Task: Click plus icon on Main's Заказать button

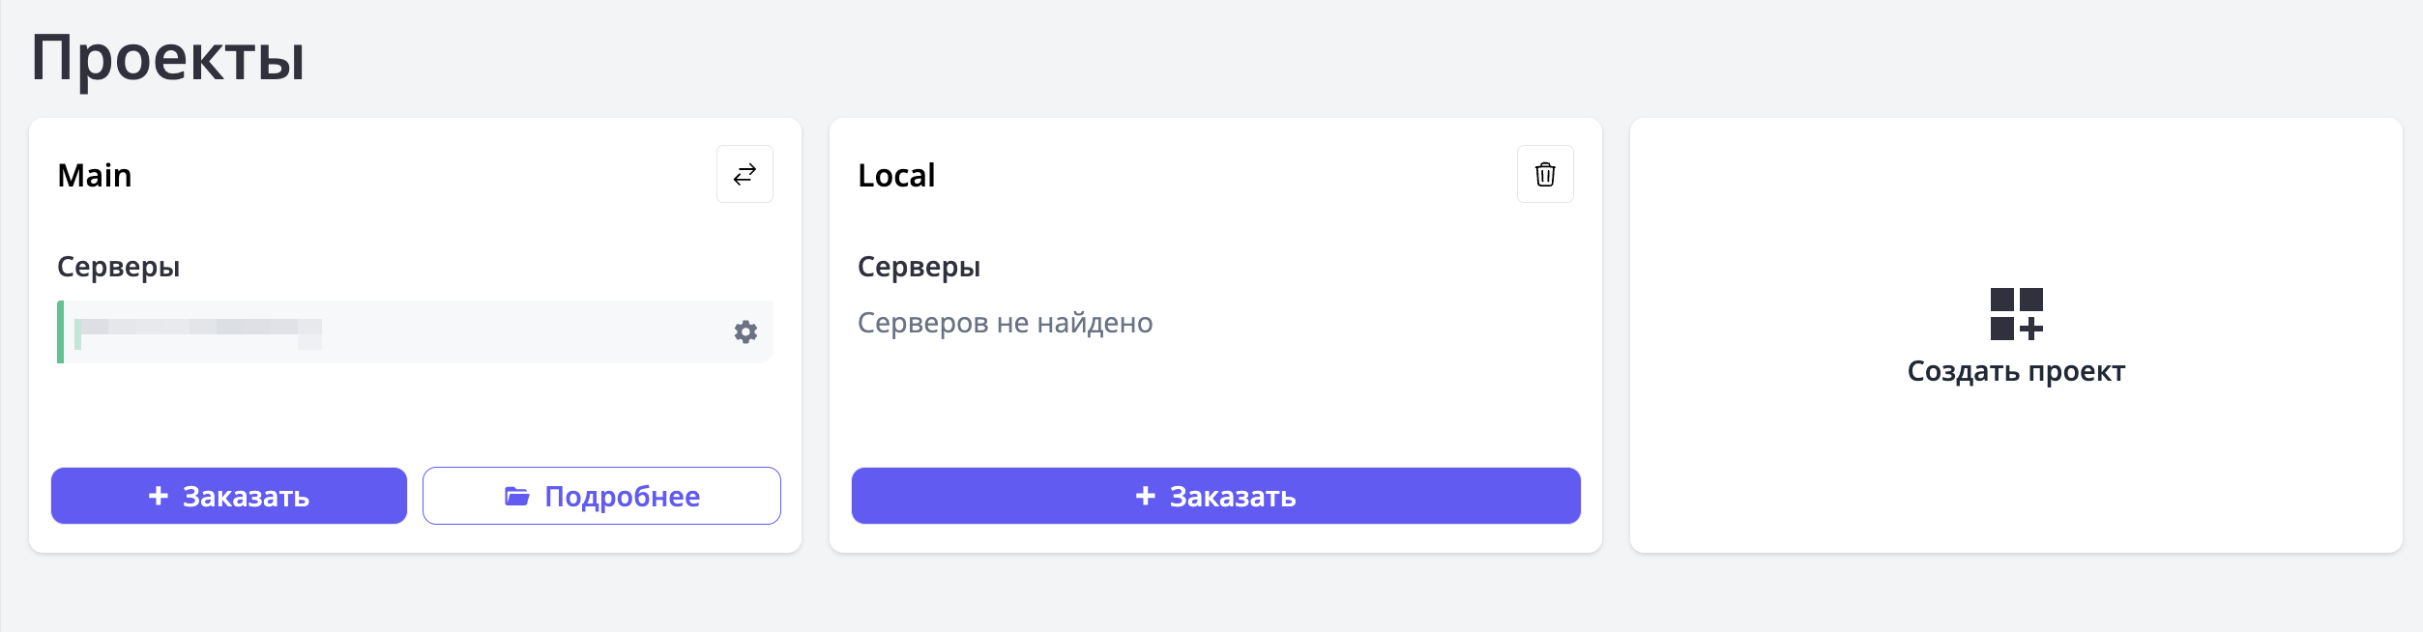Action: 159,496
